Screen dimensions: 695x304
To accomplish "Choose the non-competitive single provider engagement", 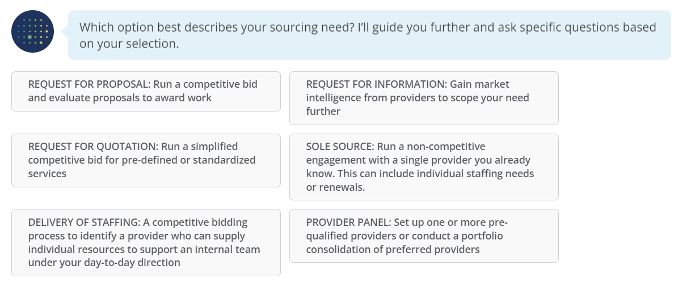I will tap(424, 167).
